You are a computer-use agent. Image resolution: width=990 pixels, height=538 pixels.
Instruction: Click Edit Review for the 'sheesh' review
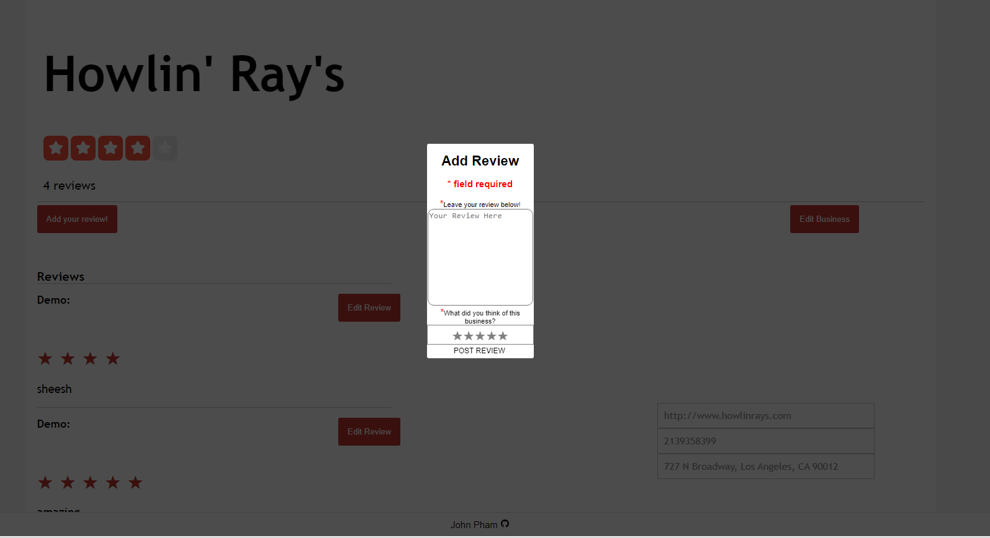click(x=369, y=307)
